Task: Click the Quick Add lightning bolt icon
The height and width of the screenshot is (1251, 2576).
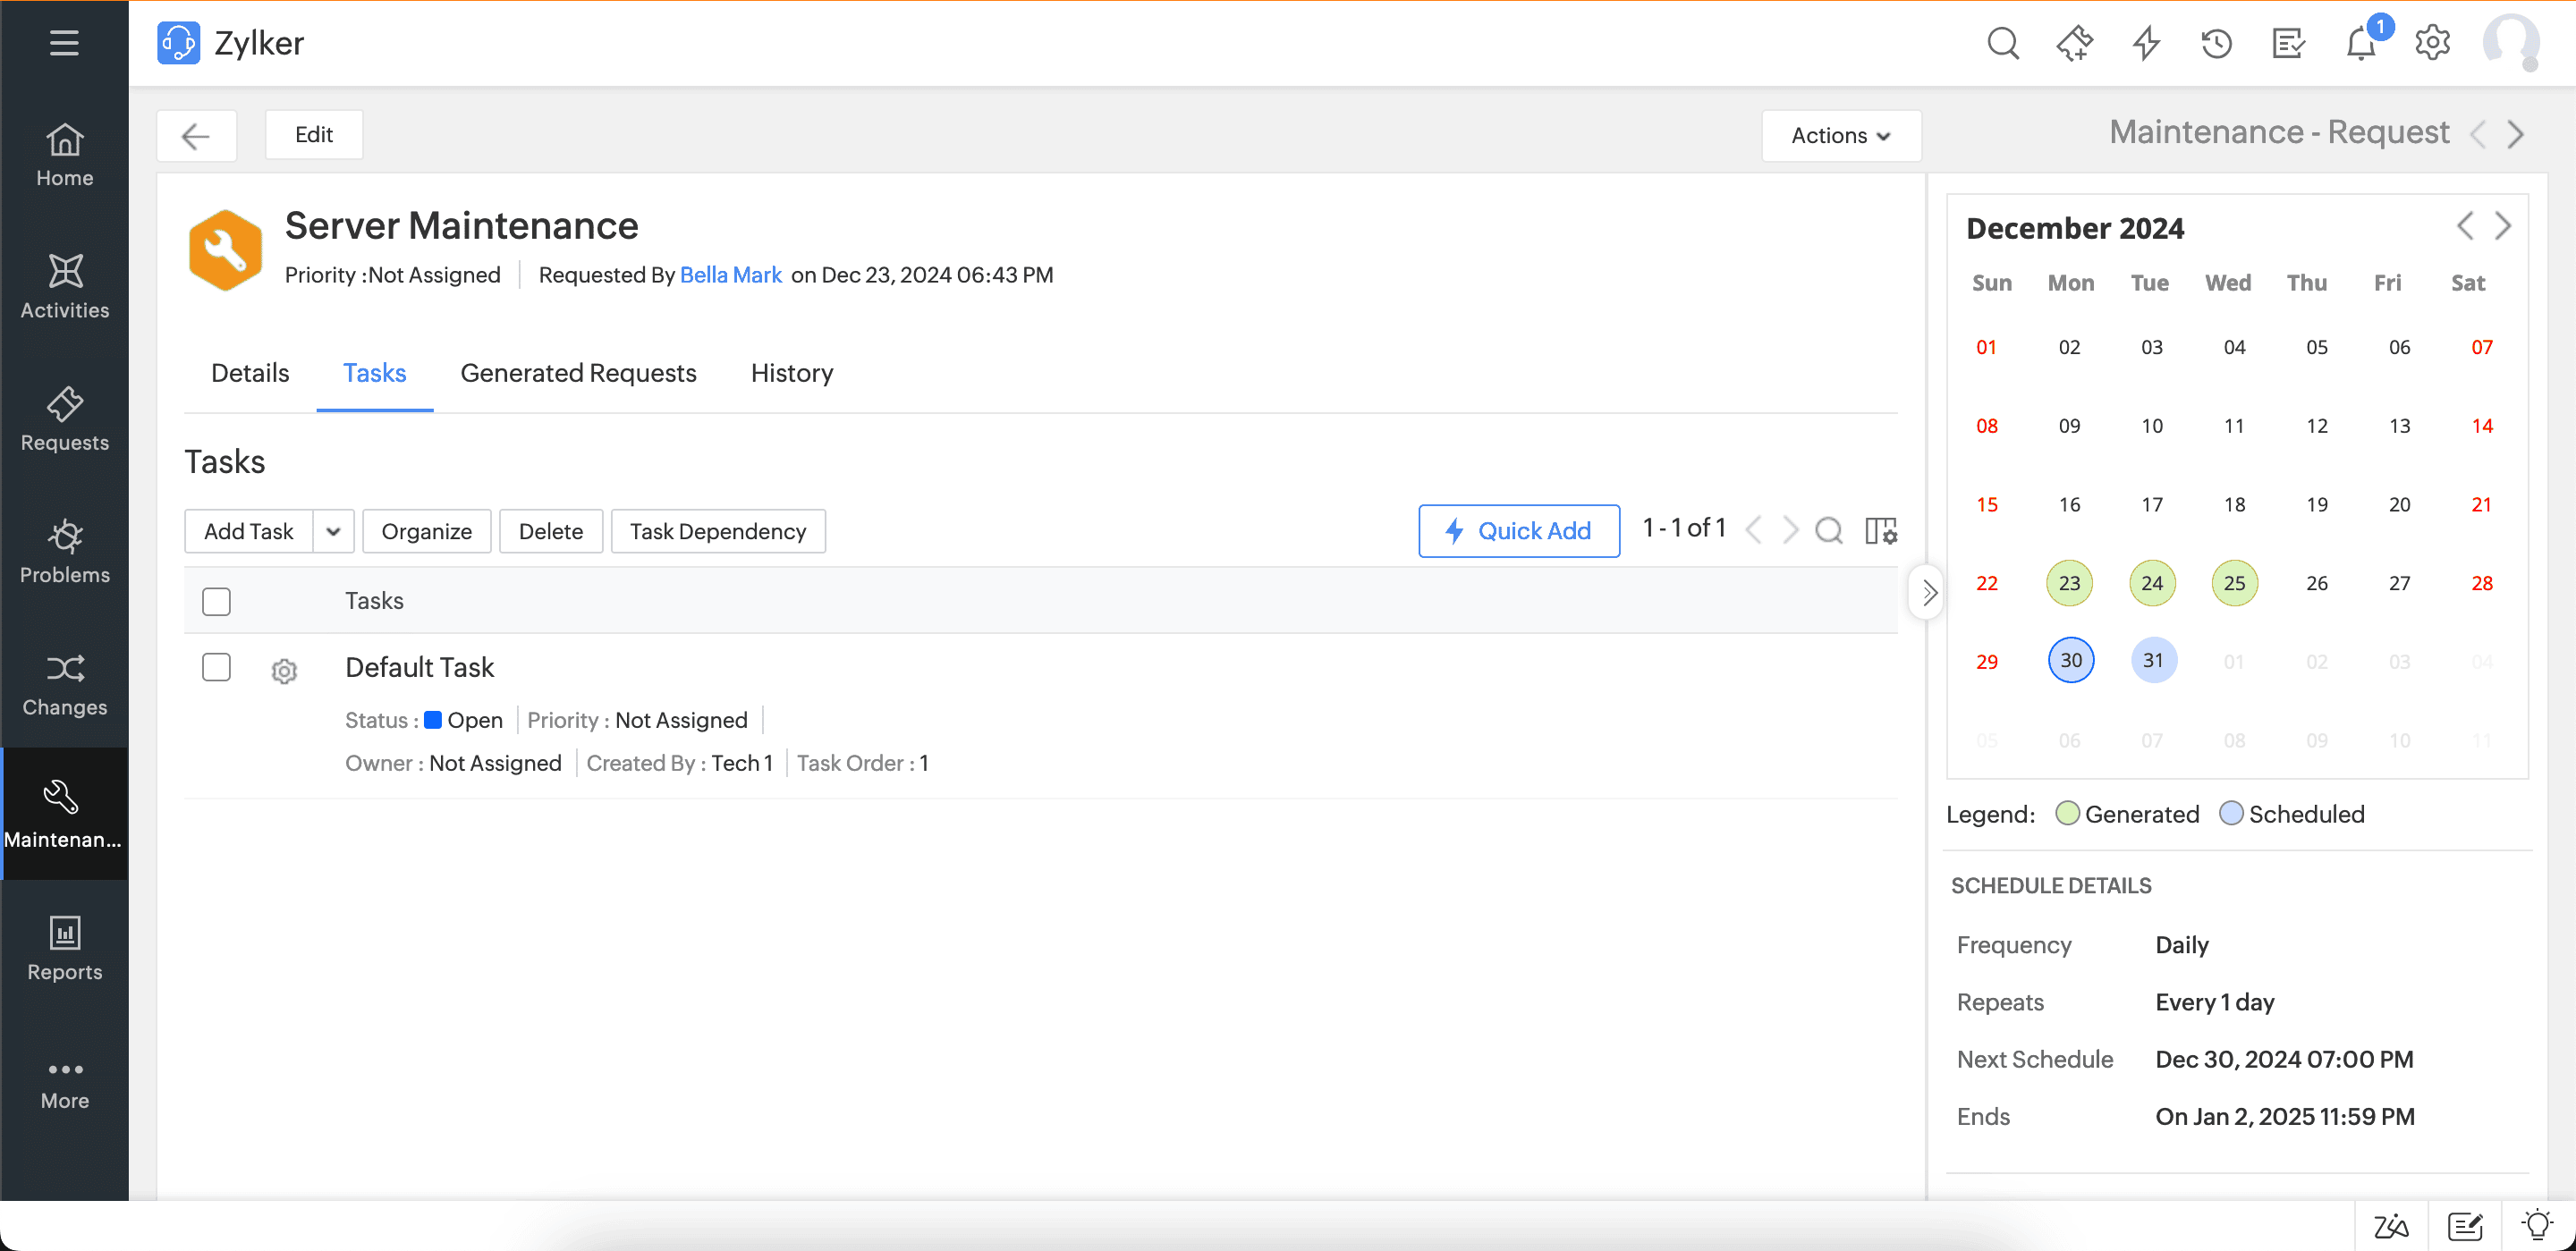Action: 1454,528
